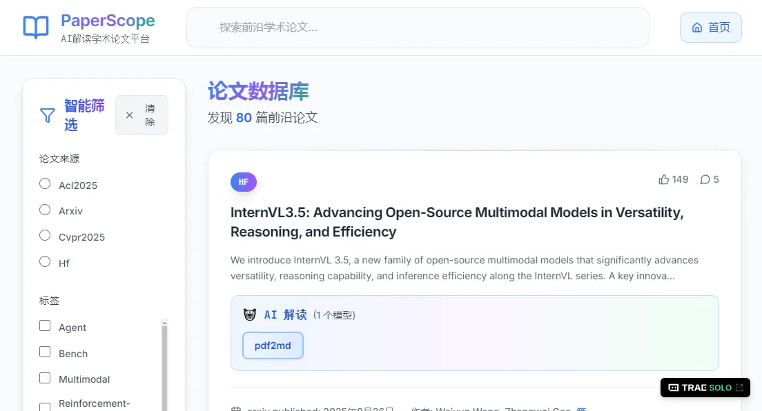The height and width of the screenshot is (411, 762).
Task: Open the pdf2md model interpretation
Action: 273,345
